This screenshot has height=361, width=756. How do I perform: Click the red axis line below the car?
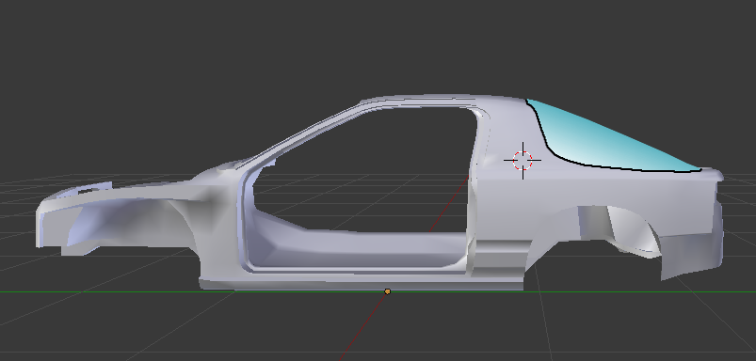click(x=362, y=327)
